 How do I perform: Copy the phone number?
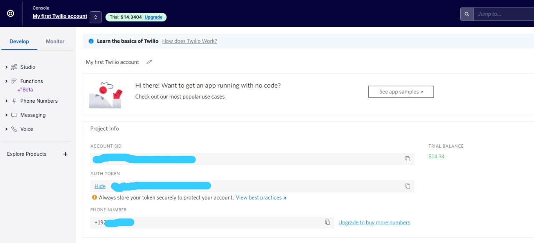click(327, 223)
